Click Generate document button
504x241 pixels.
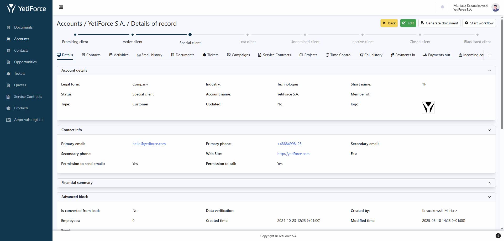(439, 23)
